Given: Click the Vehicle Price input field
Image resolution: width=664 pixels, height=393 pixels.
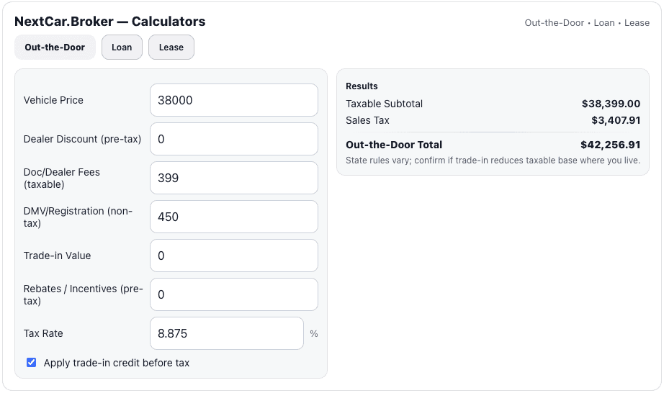Looking at the screenshot, I should (x=233, y=100).
